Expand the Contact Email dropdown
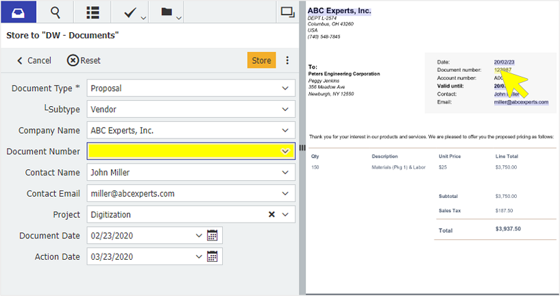Viewport: 560px width, 296px height. click(x=285, y=193)
